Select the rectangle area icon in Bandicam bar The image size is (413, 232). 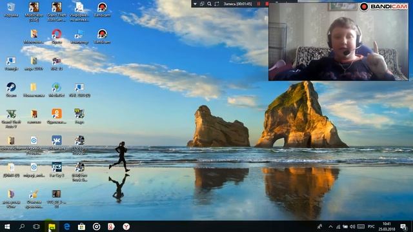click(217, 4)
